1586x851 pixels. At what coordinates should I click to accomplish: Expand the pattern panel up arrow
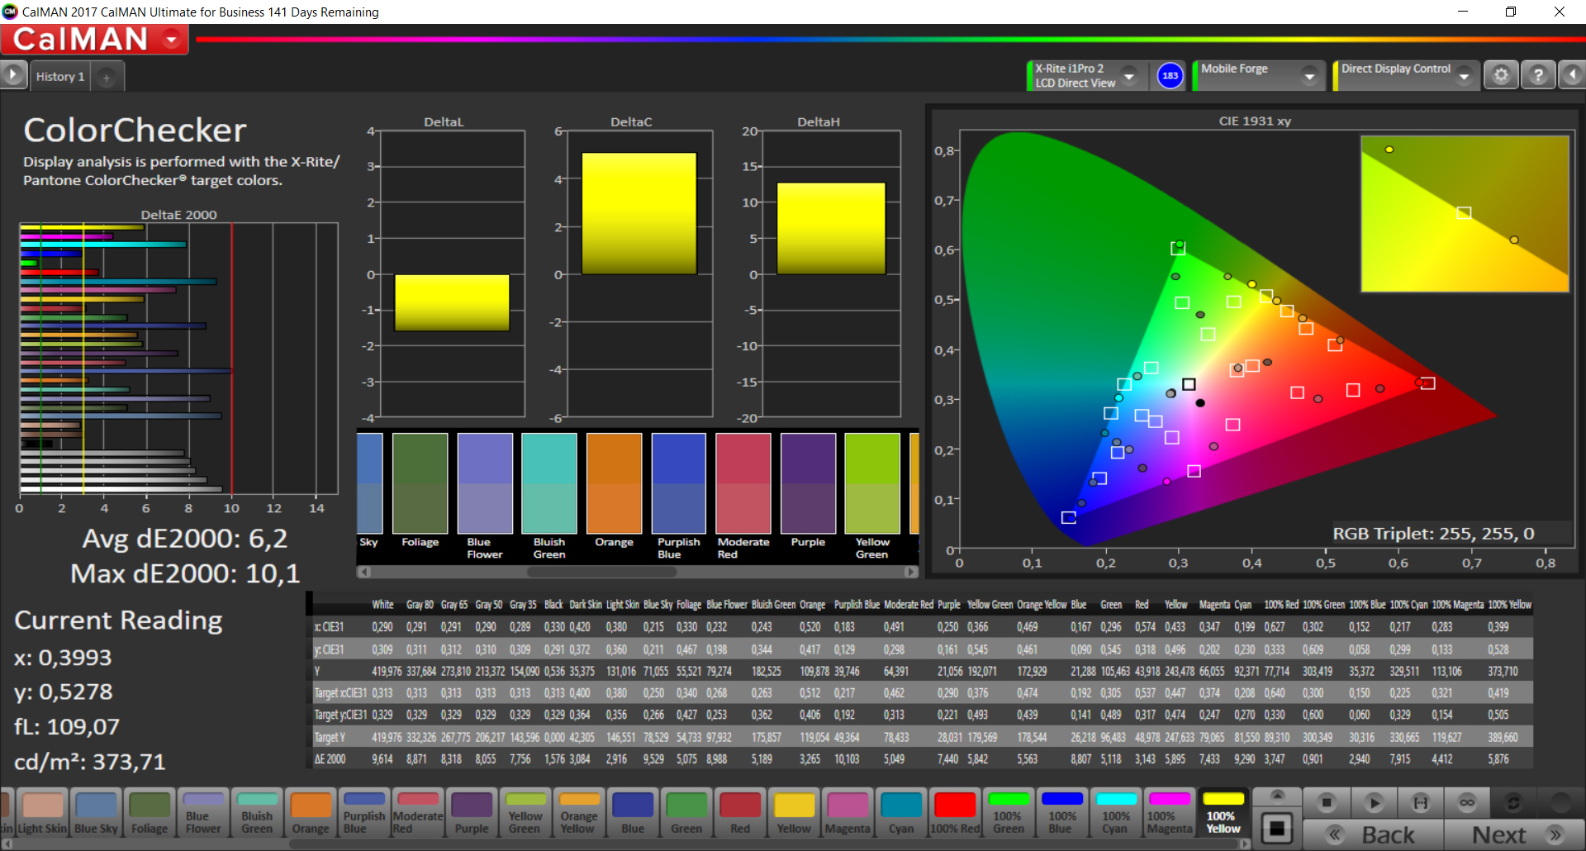1277,796
